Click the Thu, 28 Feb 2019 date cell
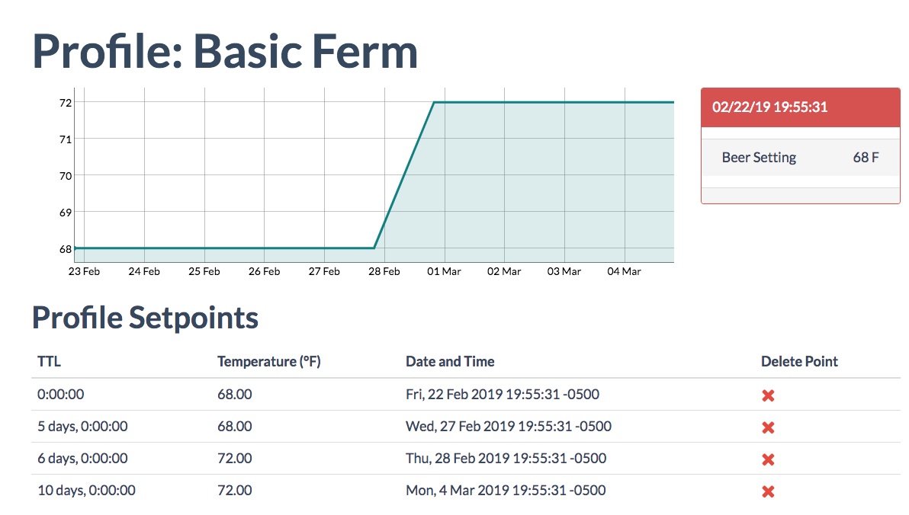909x515 pixels. point(506,458)
